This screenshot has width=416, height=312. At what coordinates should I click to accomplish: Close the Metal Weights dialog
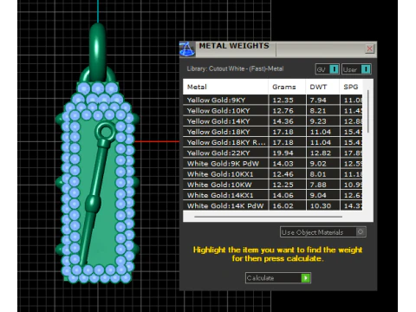[369, 49]
